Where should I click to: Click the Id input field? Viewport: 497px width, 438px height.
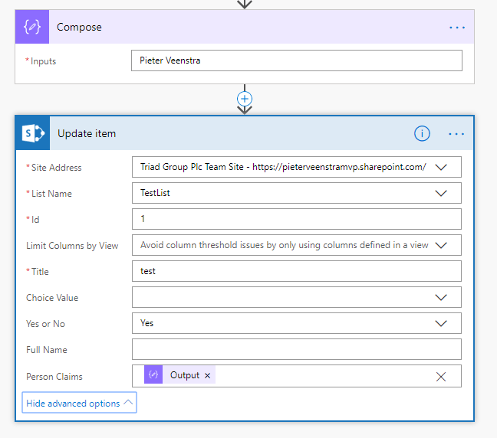(297, 219)
